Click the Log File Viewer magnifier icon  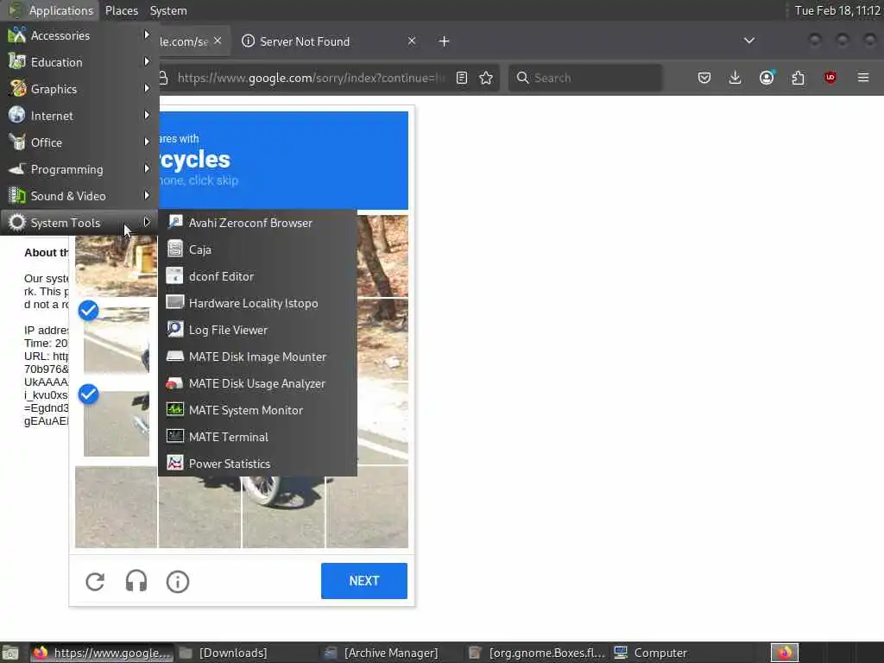pyautogui.click(x=174, y=329)
